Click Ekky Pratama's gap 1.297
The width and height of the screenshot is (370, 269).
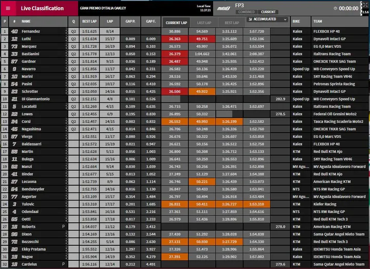[130, 249]
